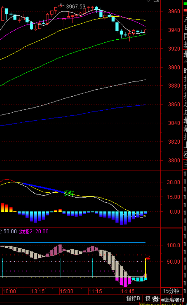Click the 3820 price axis label
187x305 pixels.
click(174, 142)
